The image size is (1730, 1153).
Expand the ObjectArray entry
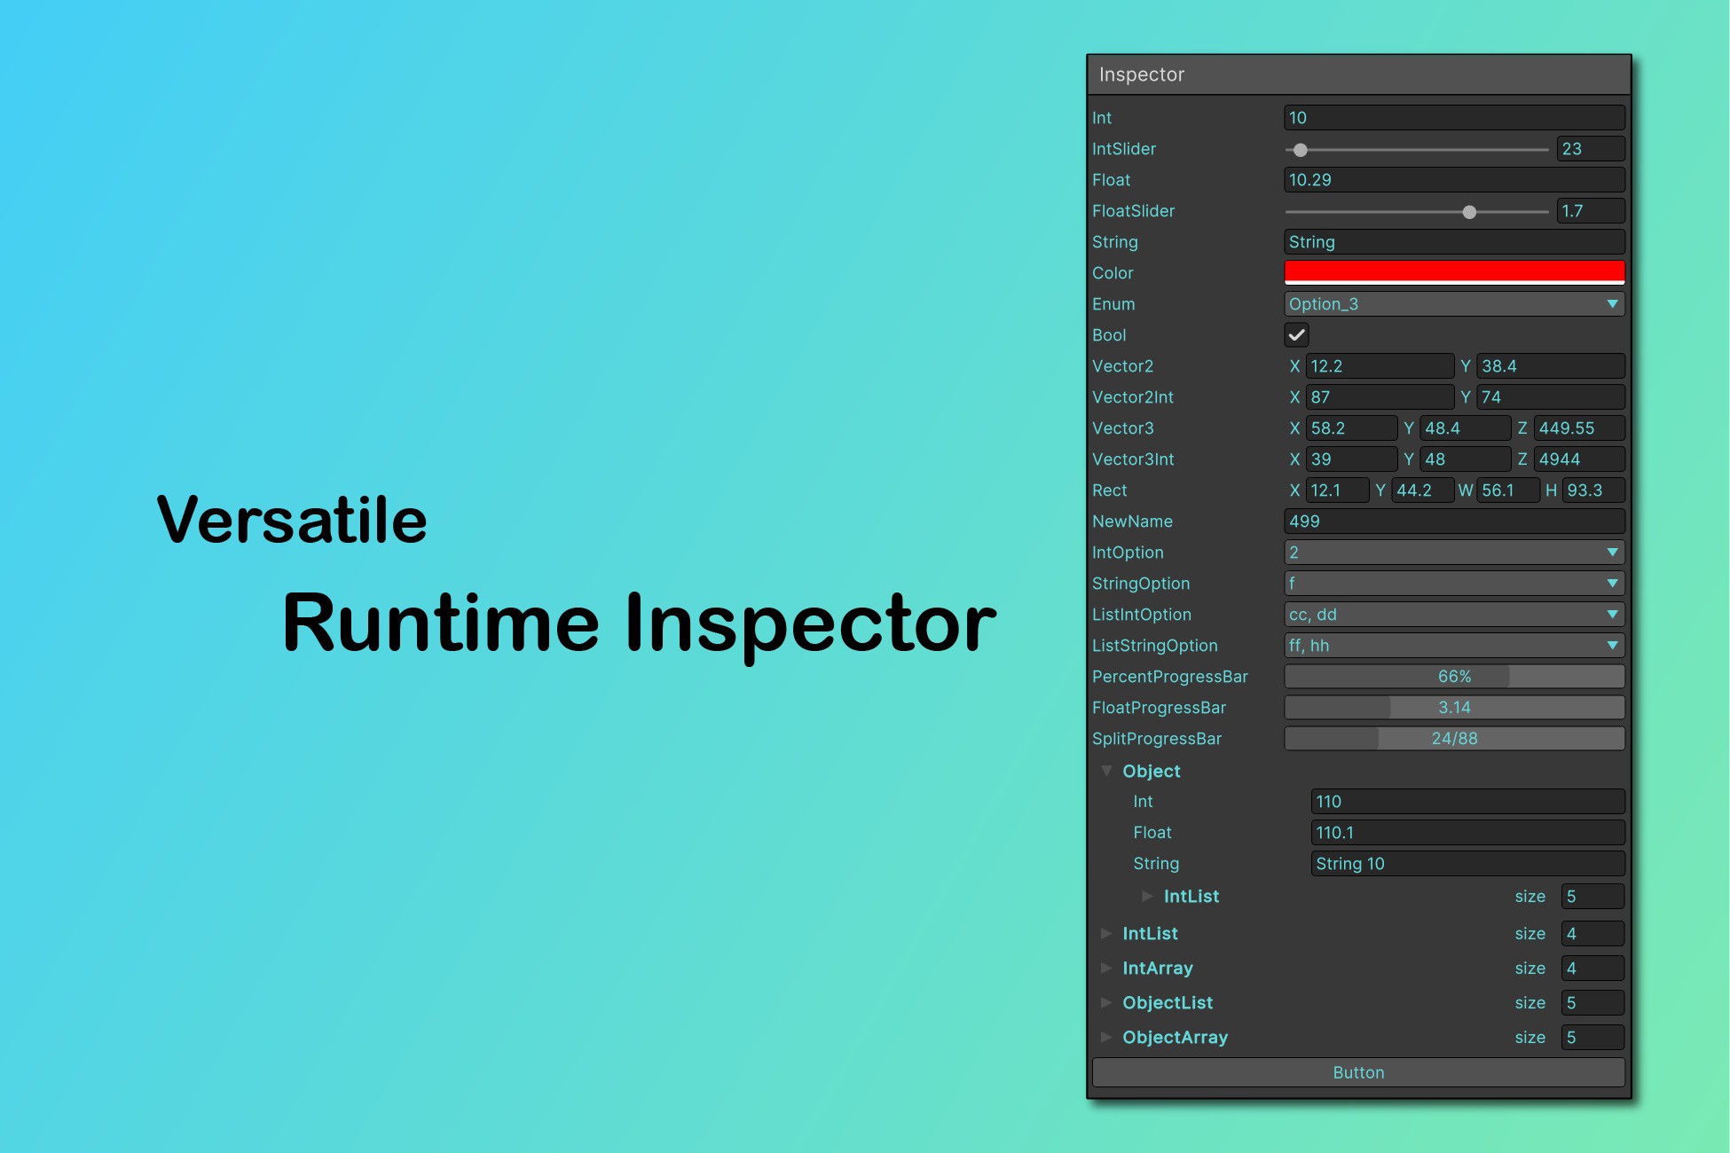coord(1107,1037)
